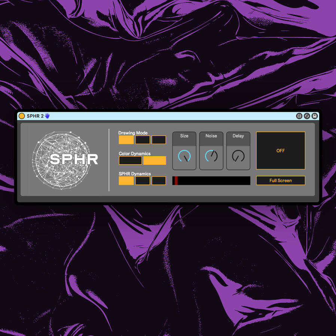Click the black level meter bar
Screen dimensions: 336x336
click(x=211, y=181)
